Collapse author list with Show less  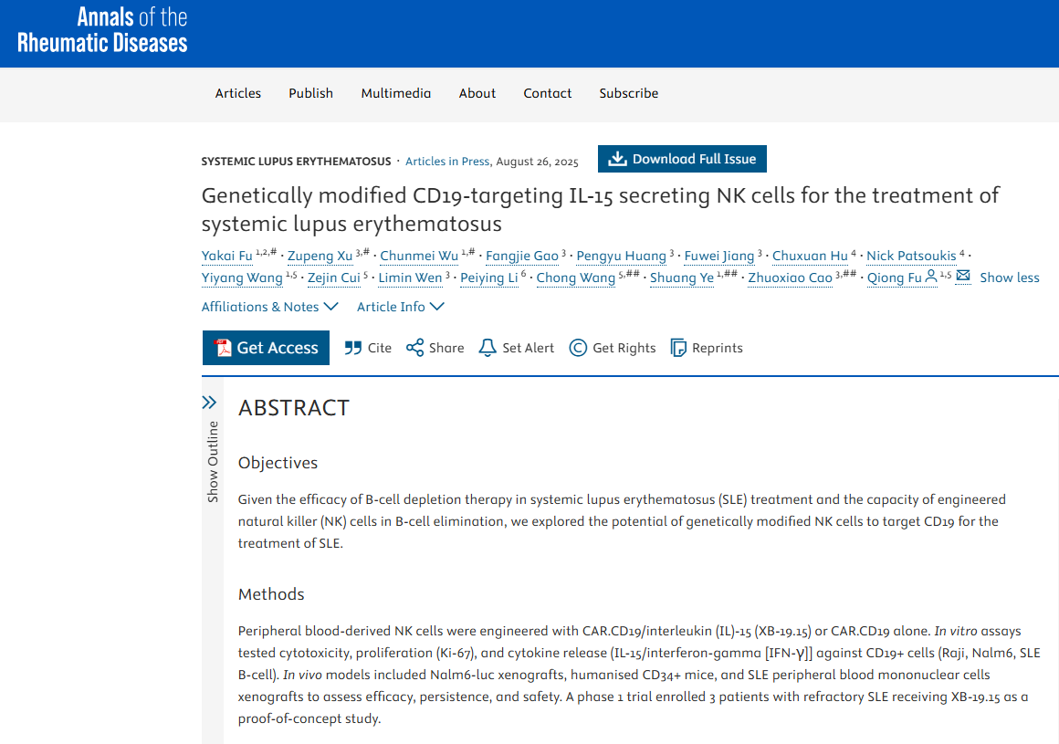(x=1009, y=278)
